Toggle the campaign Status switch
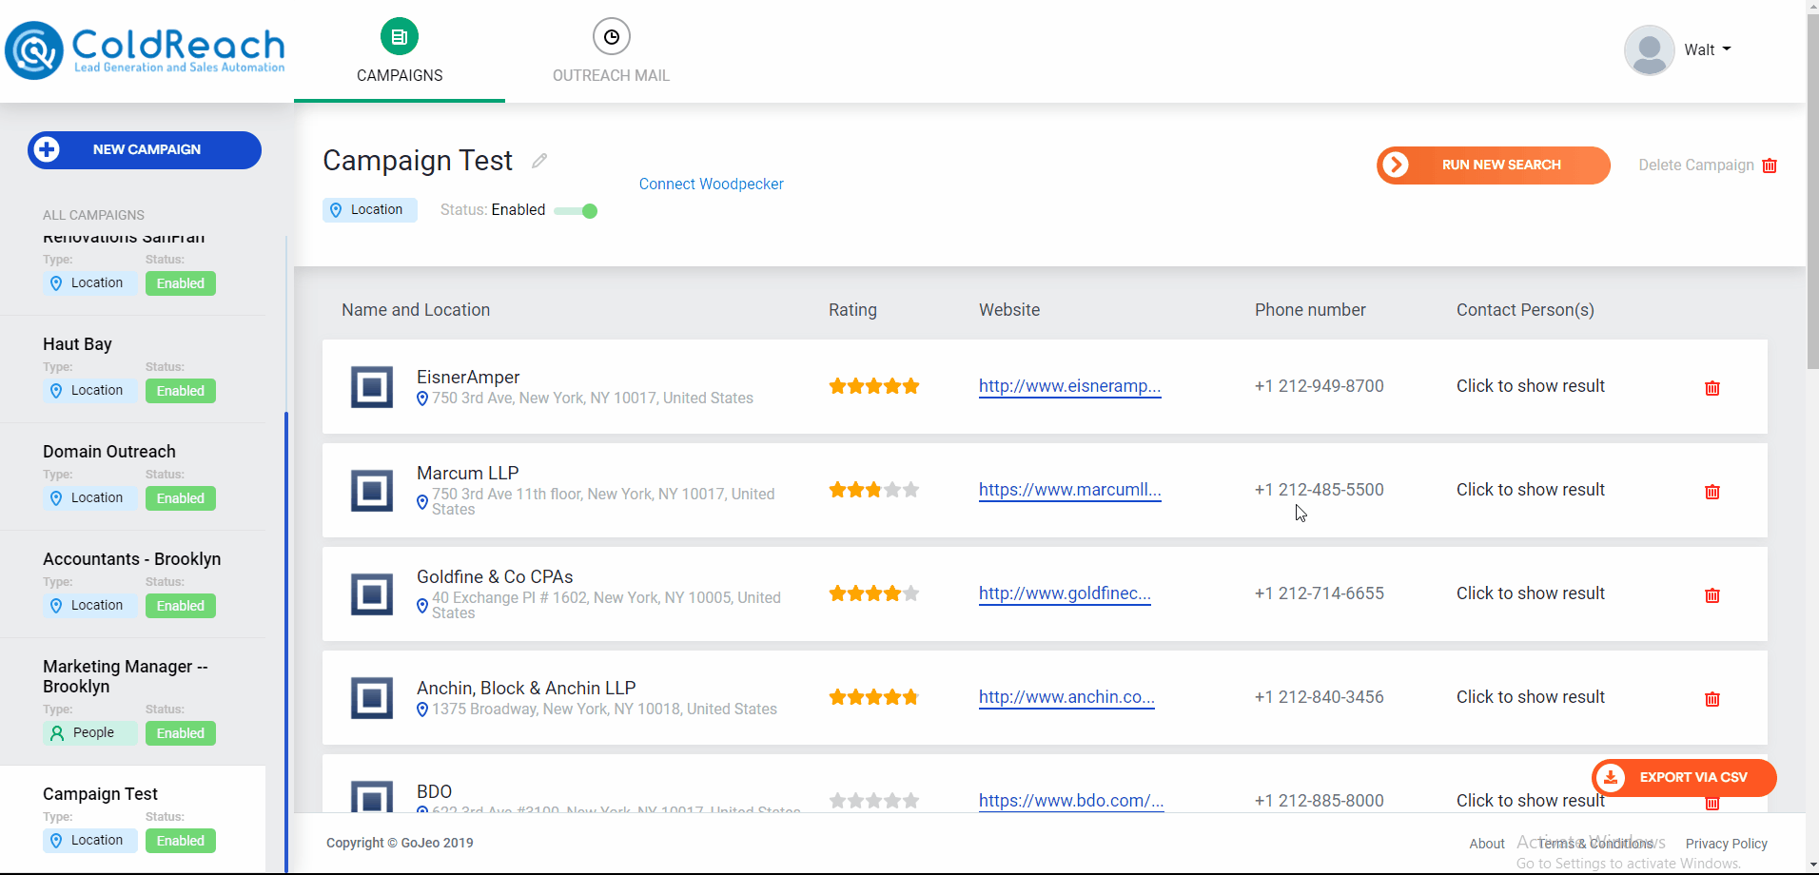 (x=576, y=211)
